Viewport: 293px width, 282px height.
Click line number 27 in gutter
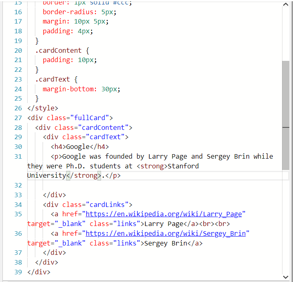(x=18, y=118)
